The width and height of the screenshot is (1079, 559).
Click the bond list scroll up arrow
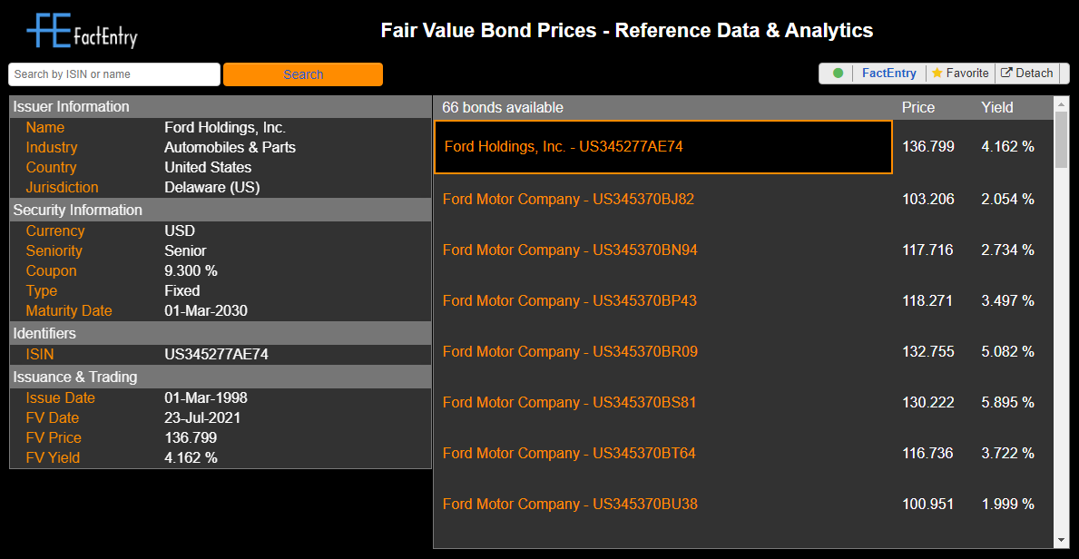click(1061, 103)
